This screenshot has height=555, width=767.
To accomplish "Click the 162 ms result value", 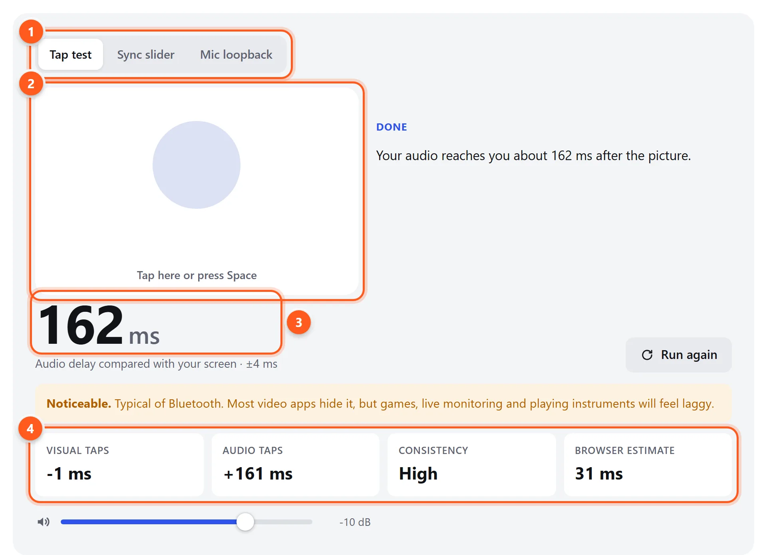I will coord(99,324).
